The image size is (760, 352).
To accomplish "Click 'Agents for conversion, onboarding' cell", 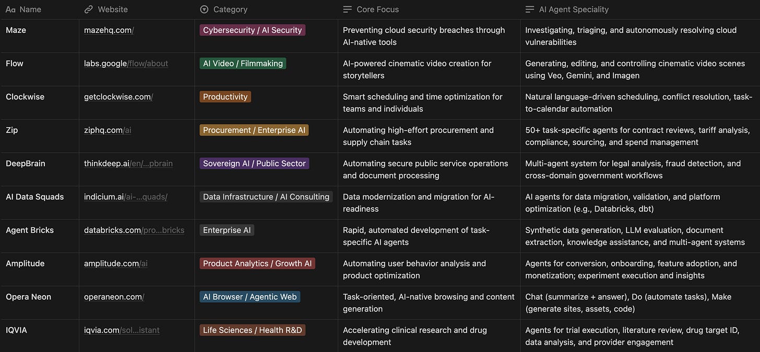I will point(640,270).
